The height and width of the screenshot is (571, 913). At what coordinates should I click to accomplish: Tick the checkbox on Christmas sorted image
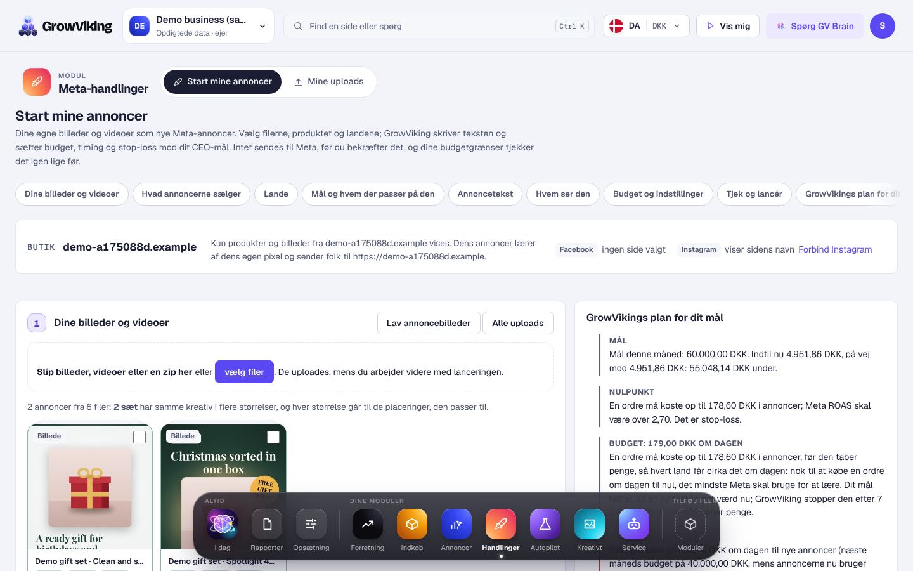pyautogui.click(x=273, y=437)
